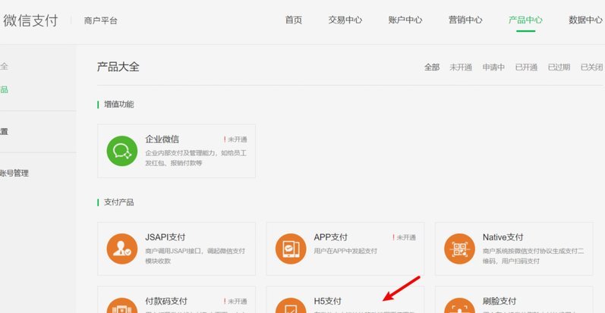
Task: Click JSAPI支付 description 商户调用JSAPI接口
Action: [x=195, y=256]
